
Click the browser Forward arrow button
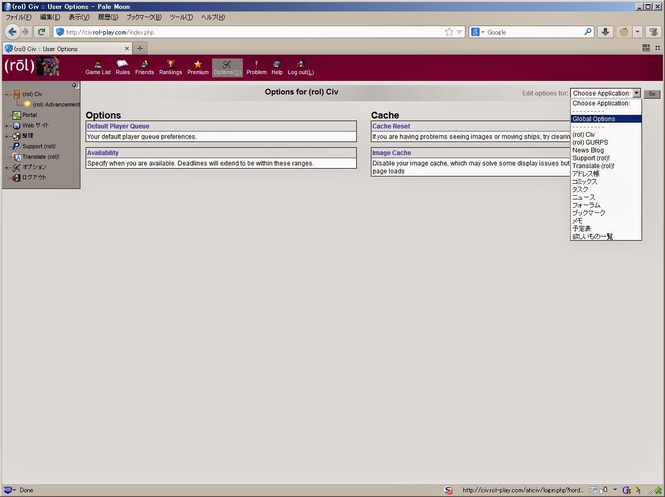(25, 32)
